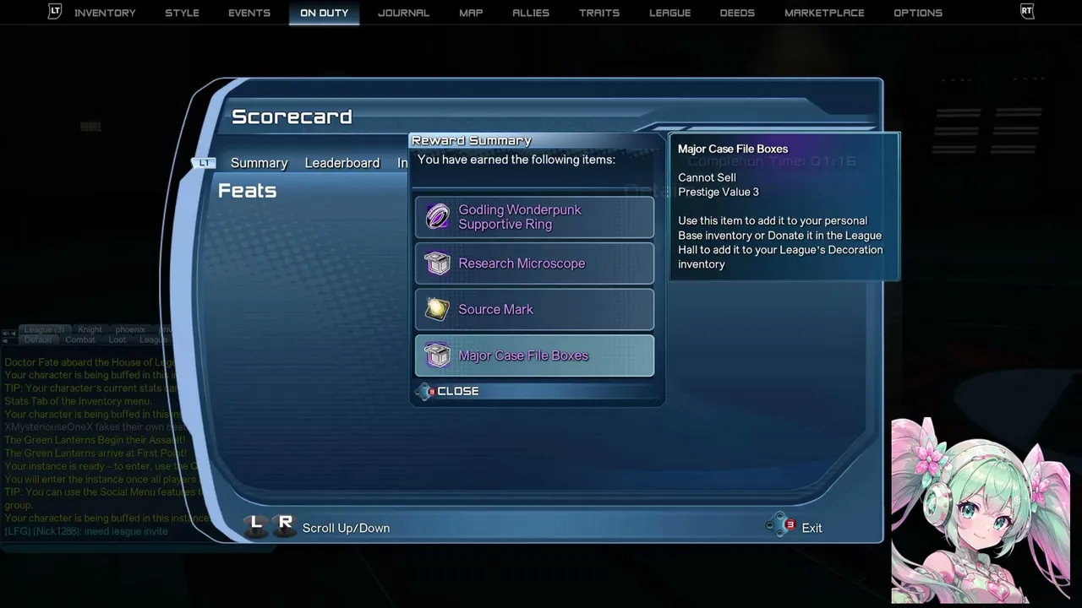1082x608 pixels.
Task: Click chat line 'Stats Tab of the Inventory menu.'
Action: click(x=79, y=401)
